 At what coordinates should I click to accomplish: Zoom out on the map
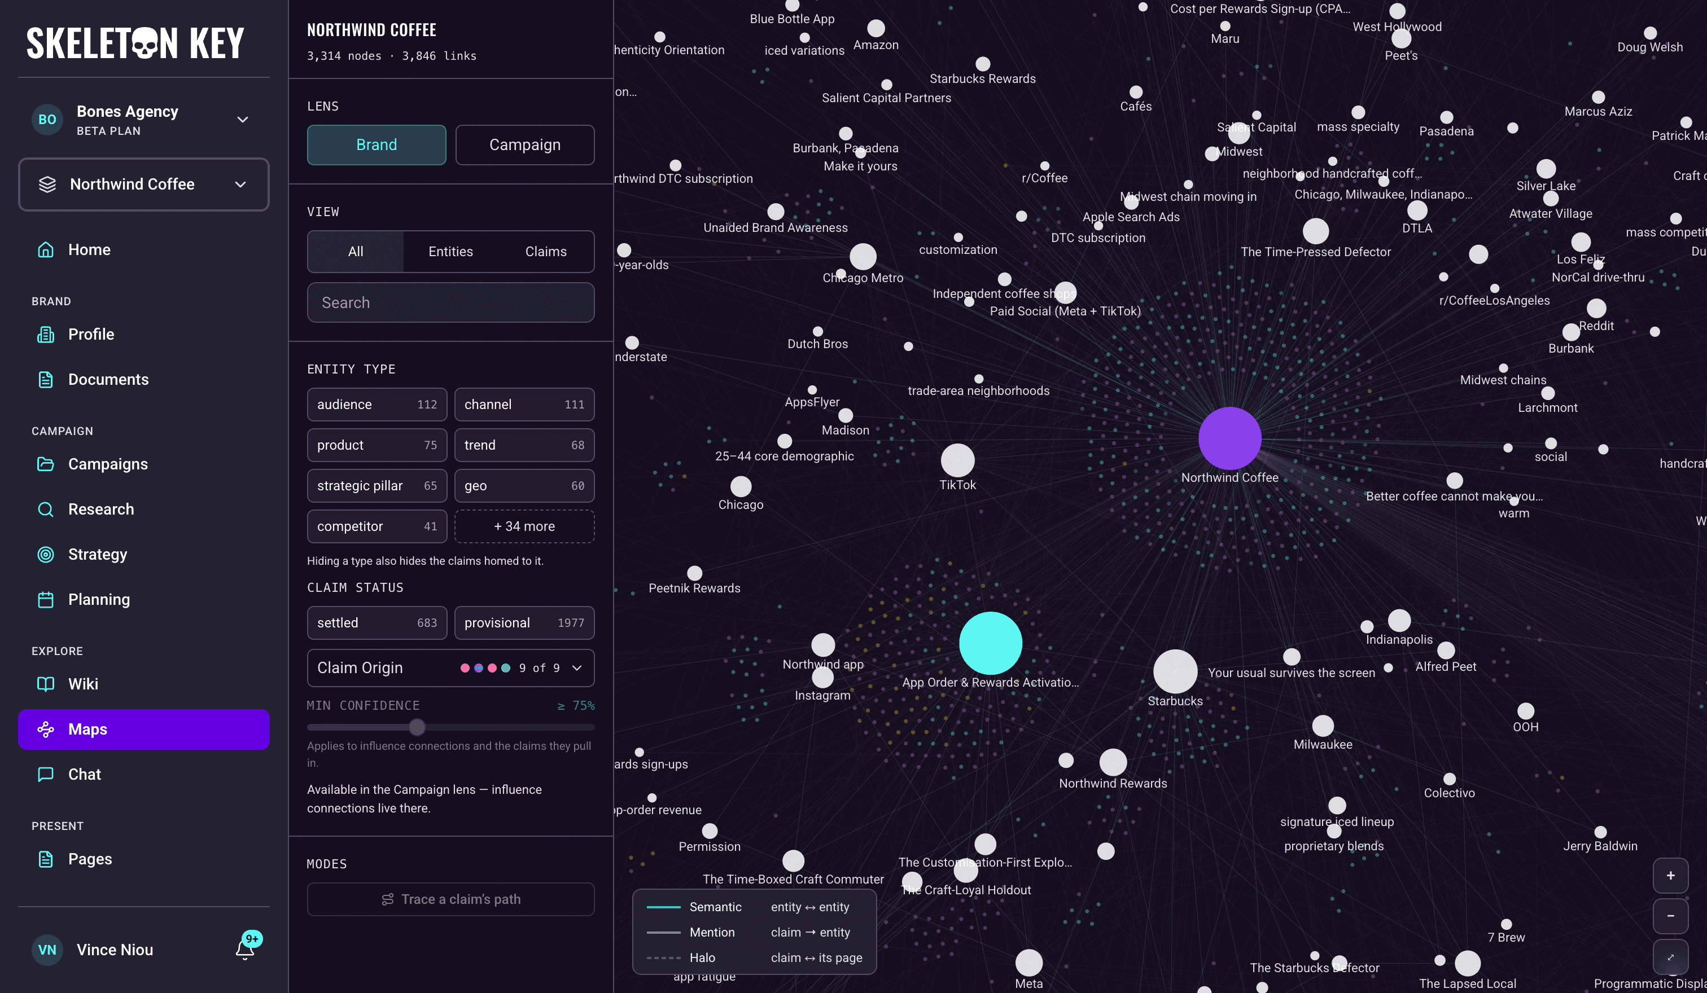point(1670,916)
